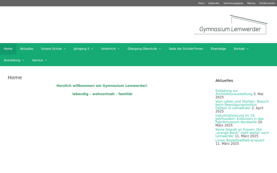Screen dimensions: 277x173
Task: Expand the Übergang Oberstufe chevron
Action: pyautogui.click(x=160, y=49)
